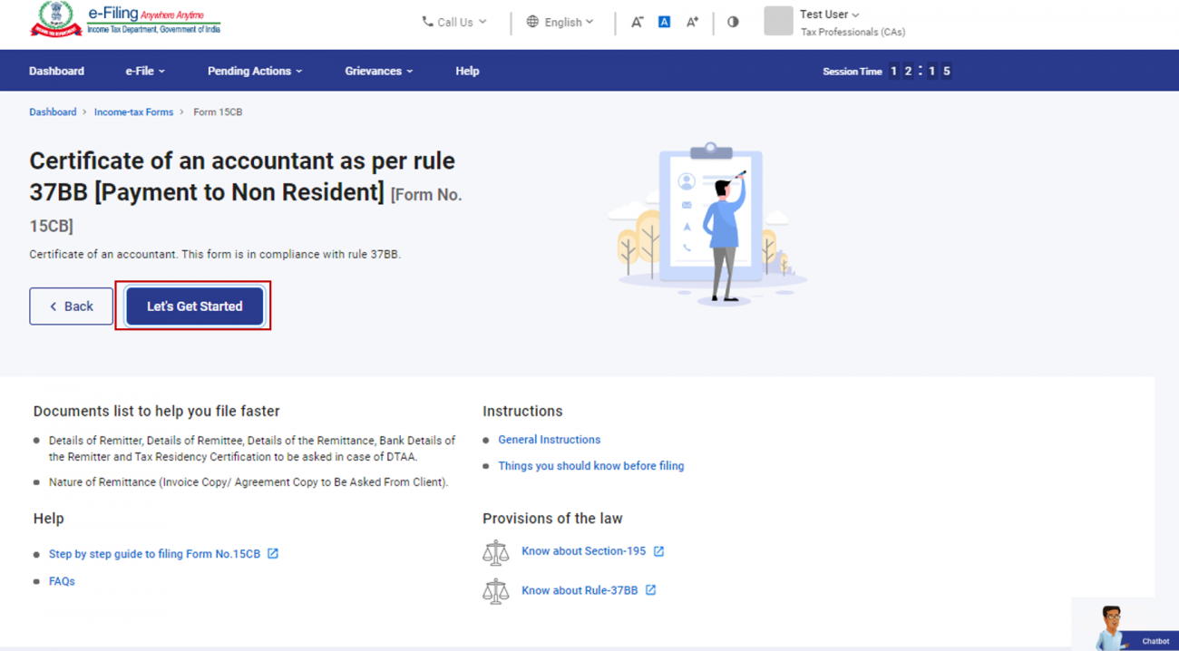This screenshot has height=651, width=1179.
Task: Select the decrease font size icon
Action: (637, 22)
